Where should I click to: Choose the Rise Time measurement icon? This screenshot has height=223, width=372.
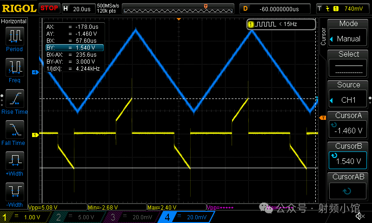point(14,99)
